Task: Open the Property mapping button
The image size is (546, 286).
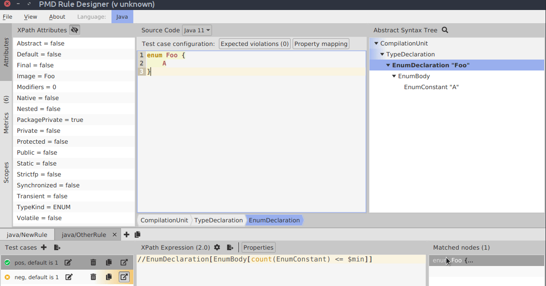Action: tap(321, 44)
